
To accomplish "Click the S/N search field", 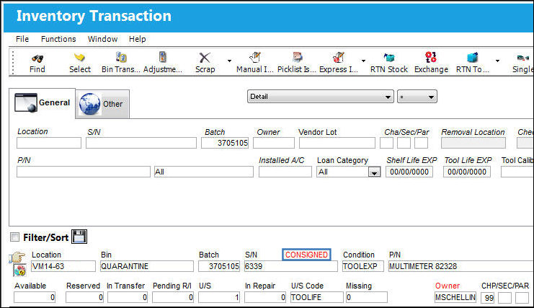I will coord(141,143).
